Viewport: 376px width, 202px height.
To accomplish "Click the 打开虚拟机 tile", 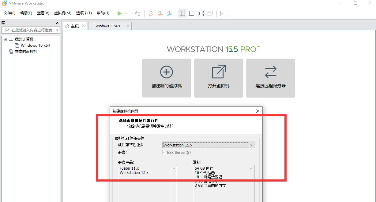I will pos(219,78).
